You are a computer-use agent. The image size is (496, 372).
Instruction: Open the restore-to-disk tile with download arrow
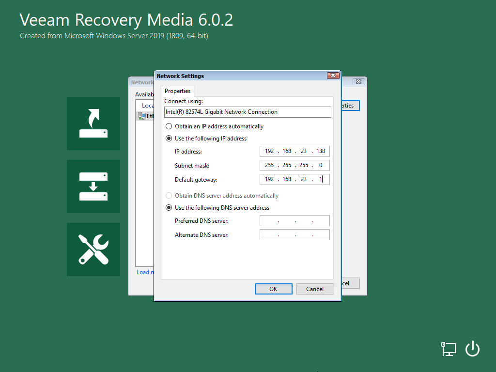click(x=93, y=186)
